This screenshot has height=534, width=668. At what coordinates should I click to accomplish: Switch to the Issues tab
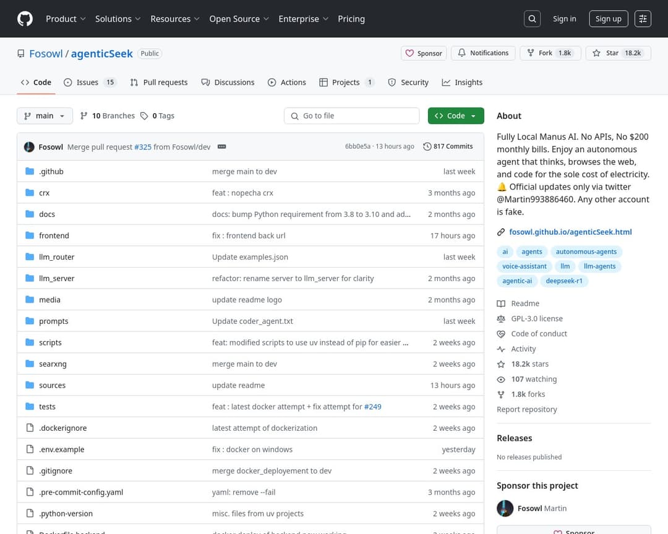click(x=90, y=83)
